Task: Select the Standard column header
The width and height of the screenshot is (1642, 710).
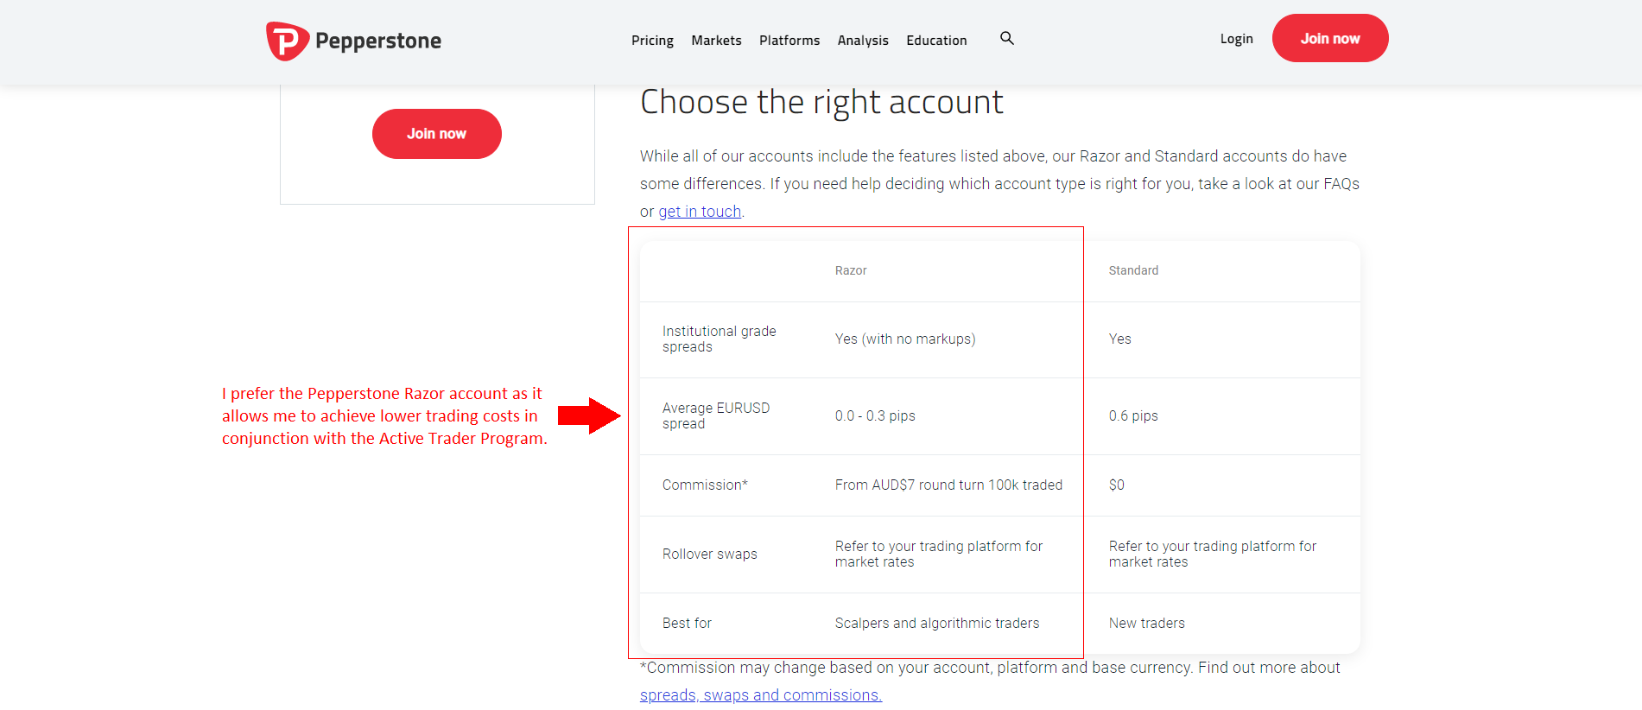Action: point(1133,270)
